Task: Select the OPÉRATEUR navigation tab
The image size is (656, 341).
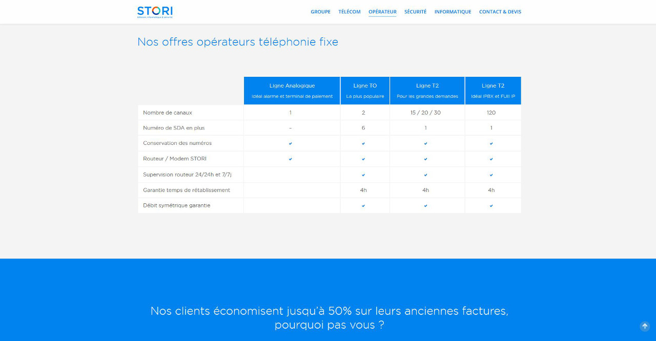Action: point(382,12)
